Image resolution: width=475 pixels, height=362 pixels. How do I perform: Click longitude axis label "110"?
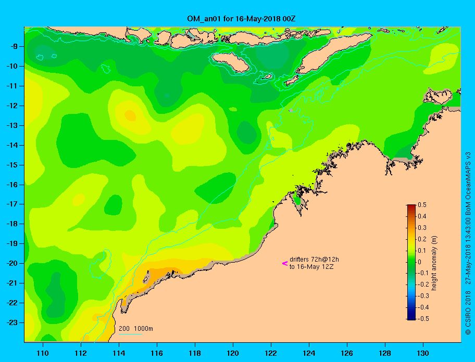43,353
